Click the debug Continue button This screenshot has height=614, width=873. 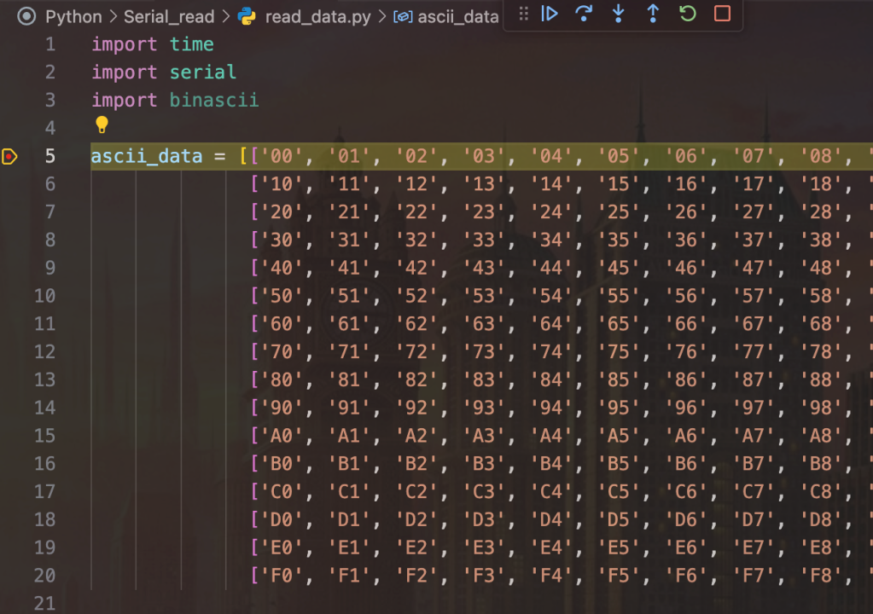point(549,14)
